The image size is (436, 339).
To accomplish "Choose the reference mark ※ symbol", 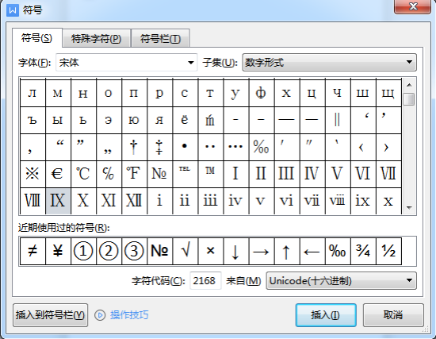I will [x=33, y=174].
